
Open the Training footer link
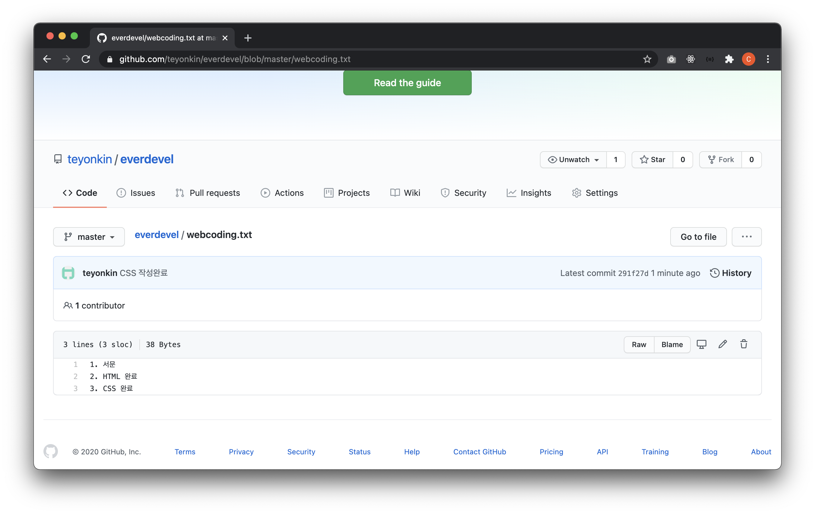[655, 452]
